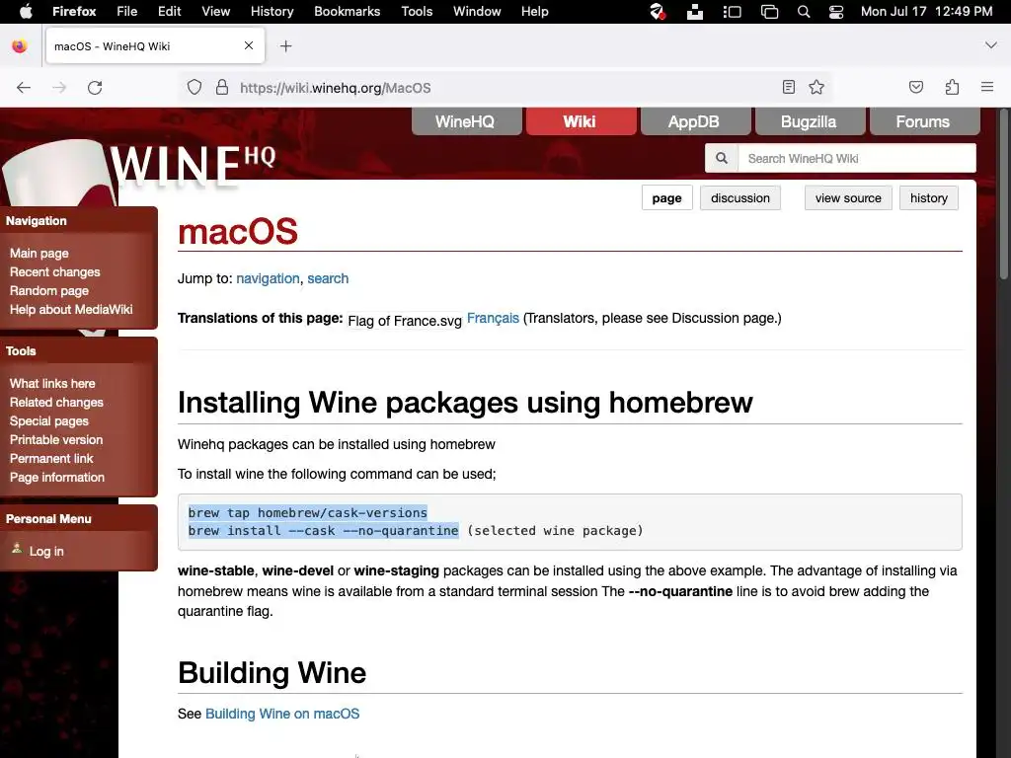Open a new tab

click(286, 45)
